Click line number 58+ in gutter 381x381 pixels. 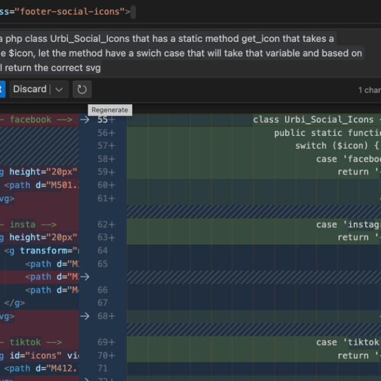pos(106,159)
